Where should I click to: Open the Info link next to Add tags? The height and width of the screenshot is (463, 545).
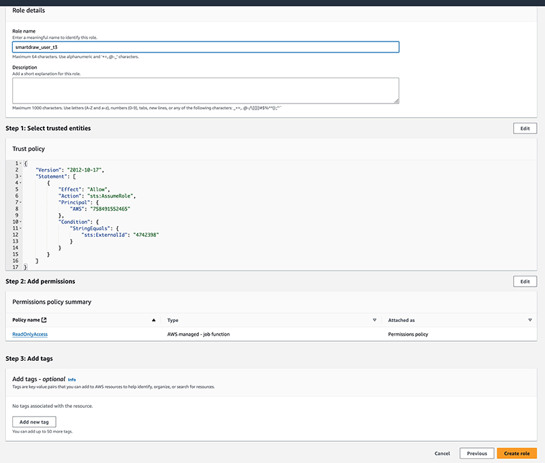72,379
